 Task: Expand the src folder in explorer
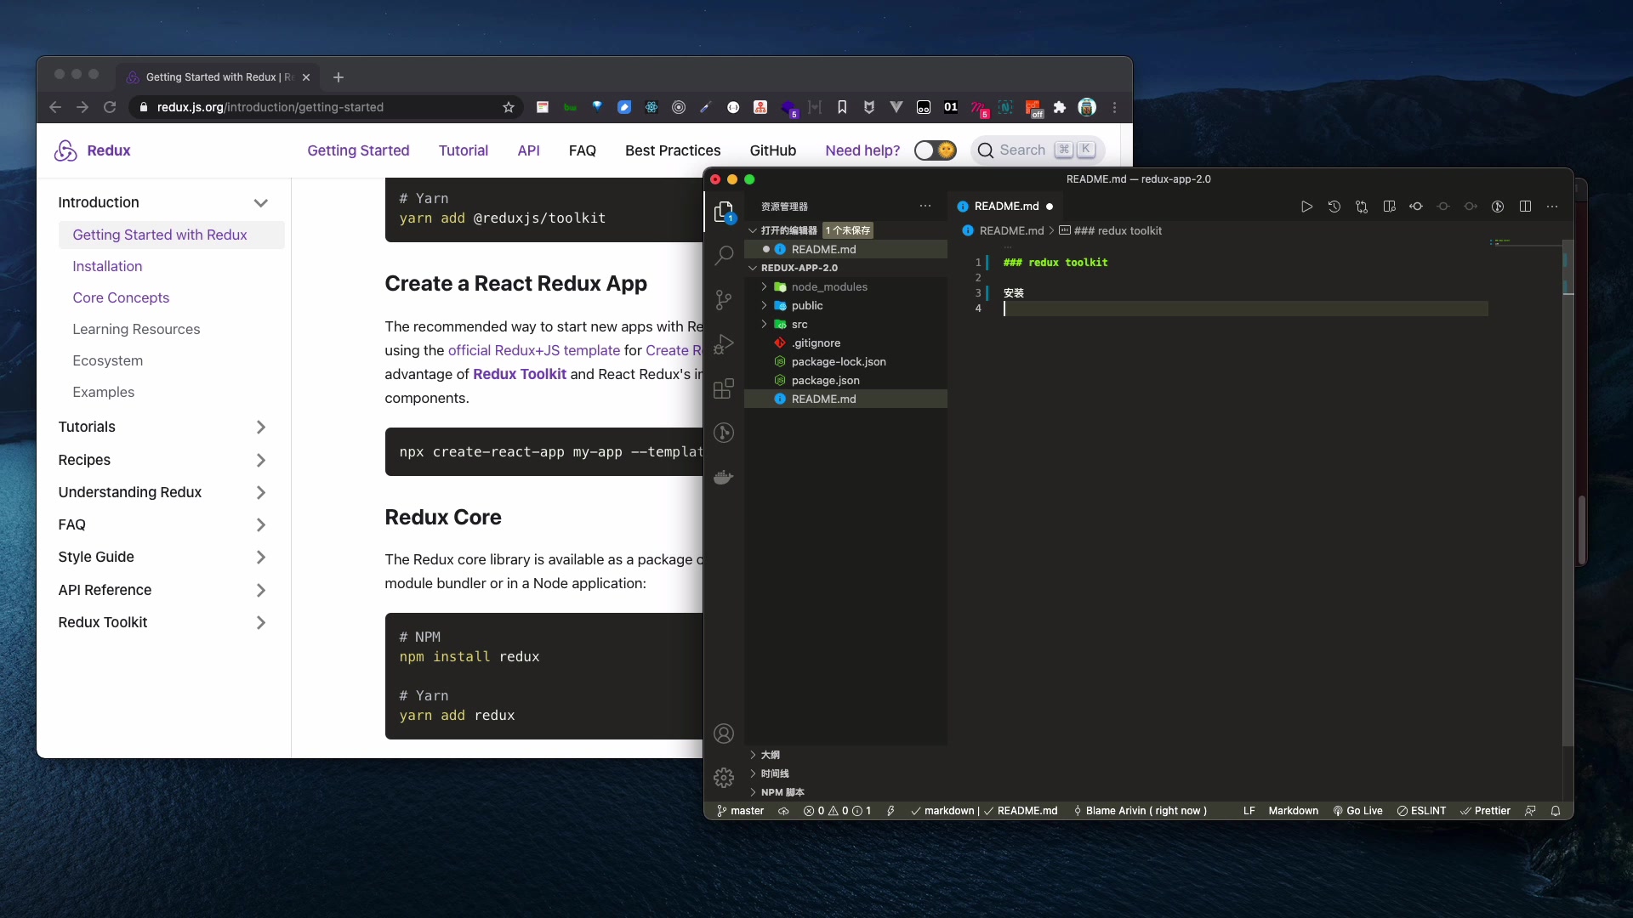tap(845, 324)
